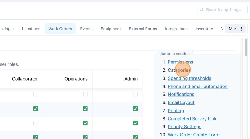Jump to Spending thresholds section
This screenshot has height=139, width=250.
click(189, 78)
